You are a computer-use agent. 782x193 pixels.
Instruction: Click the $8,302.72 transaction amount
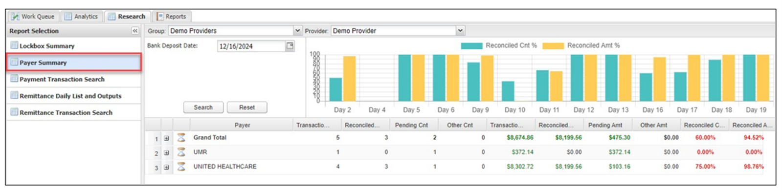pos(520,167)
